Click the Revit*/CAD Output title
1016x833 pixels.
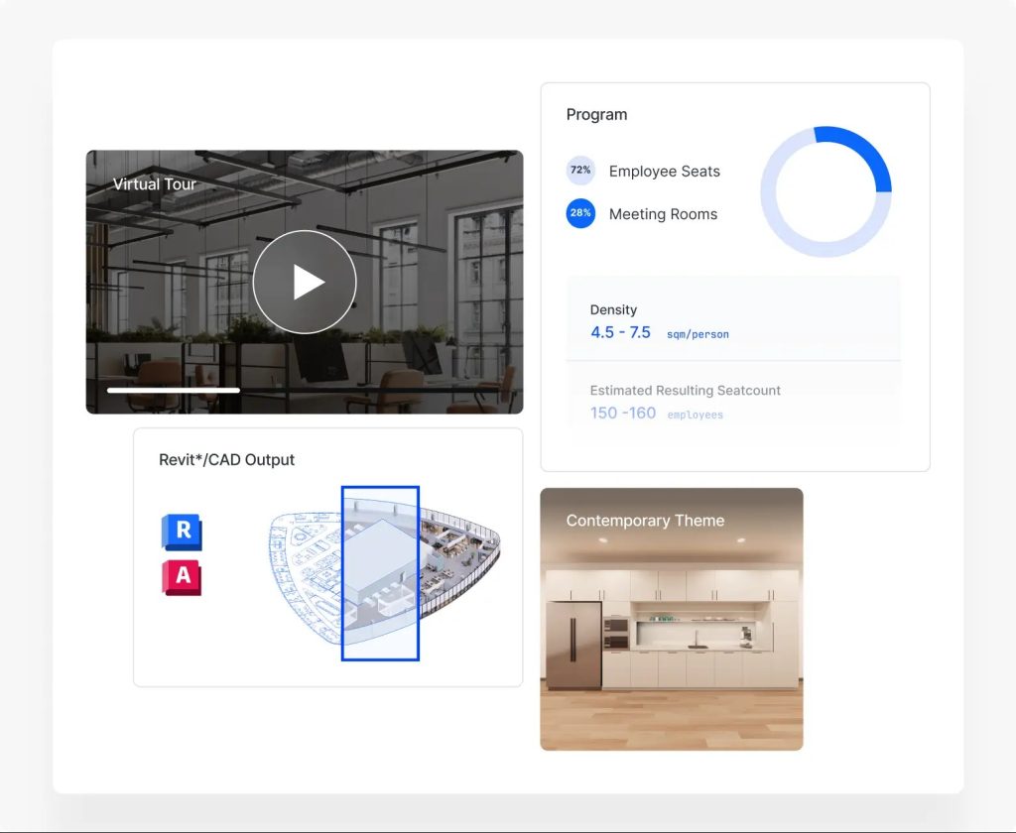tap(227, 460)
